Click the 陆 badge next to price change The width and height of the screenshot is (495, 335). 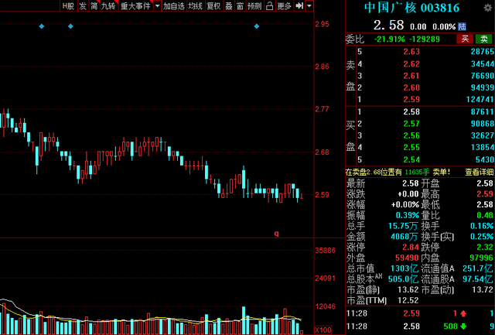point(462,26)
